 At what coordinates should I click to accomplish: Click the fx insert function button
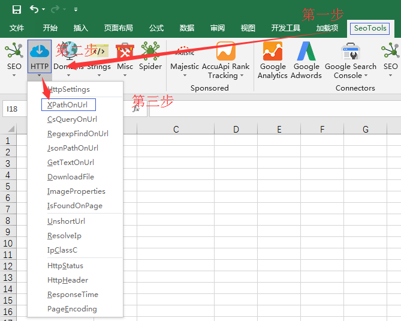(x=136, y=109)
